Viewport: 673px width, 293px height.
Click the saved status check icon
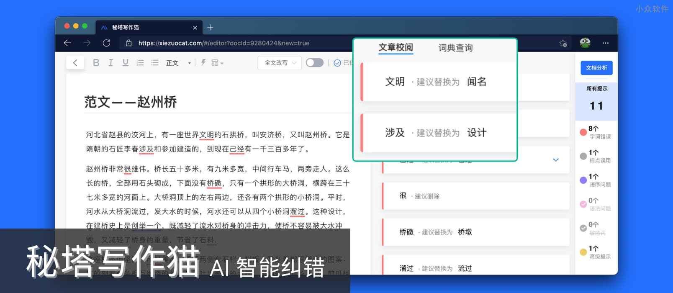click(x=337, y=63)
